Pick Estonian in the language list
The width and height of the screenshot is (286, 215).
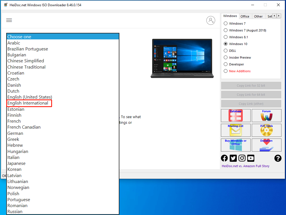pos(63,109)
